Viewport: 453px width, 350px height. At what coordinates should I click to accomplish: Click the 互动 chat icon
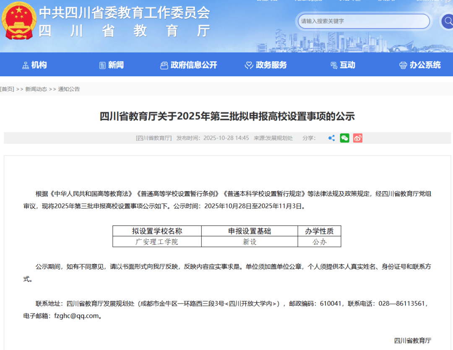tap(334, 65)
